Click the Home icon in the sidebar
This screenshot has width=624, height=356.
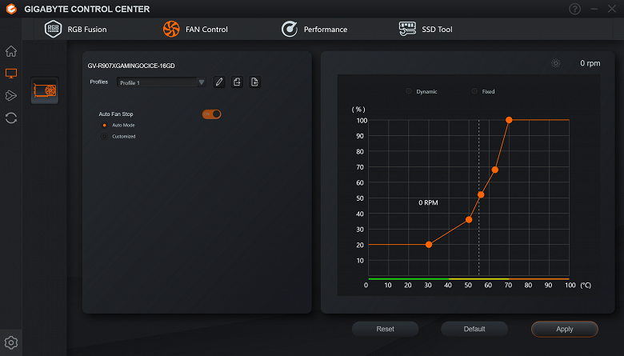point(11,51)
